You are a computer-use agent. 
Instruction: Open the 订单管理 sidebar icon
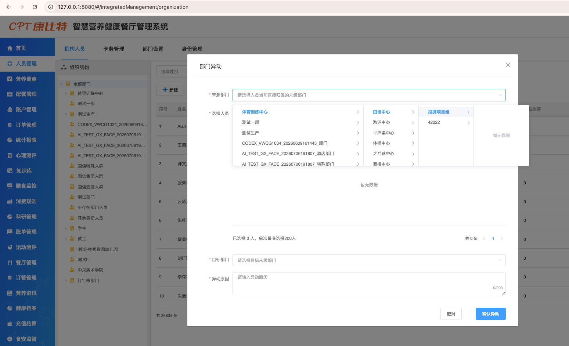(x=10, y=125)
